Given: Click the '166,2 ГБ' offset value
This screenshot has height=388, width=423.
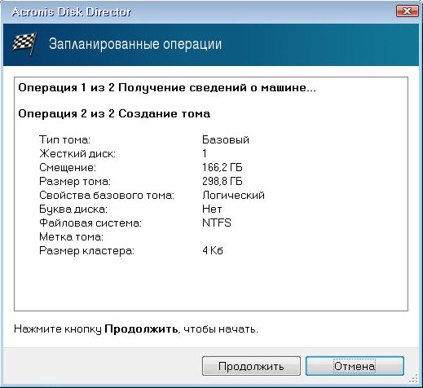Looking at the screenshot, I should coord(223,167).
